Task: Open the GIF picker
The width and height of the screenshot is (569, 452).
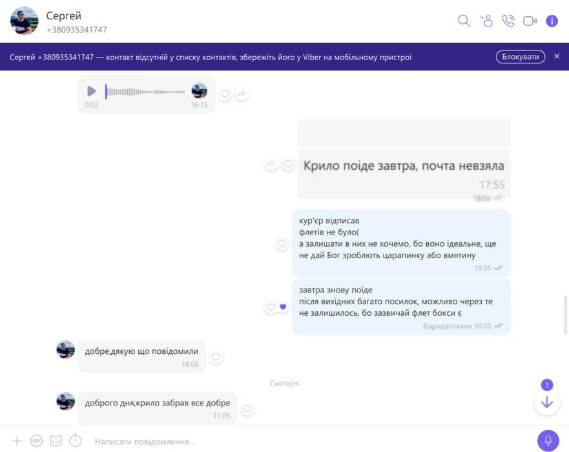Action: 36,441
